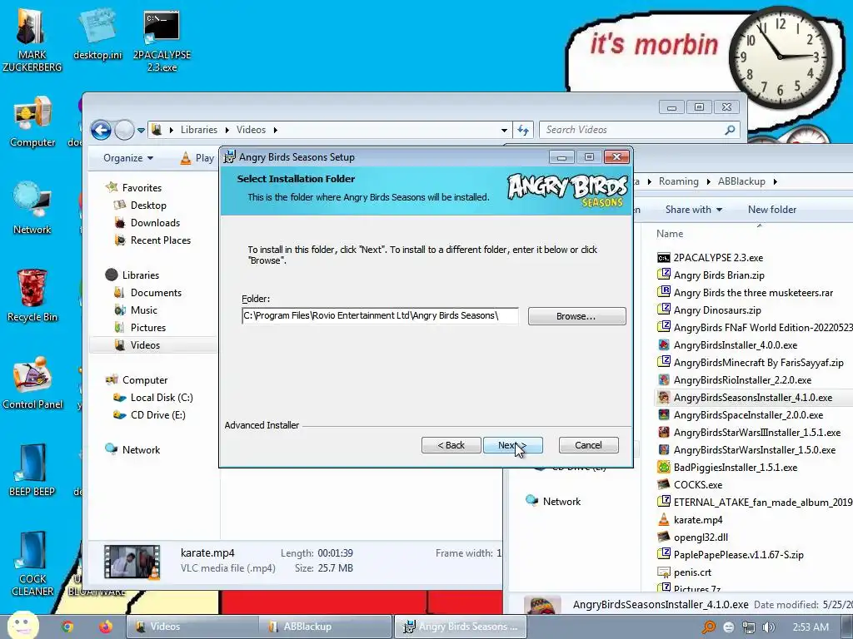Click the Browse... button to choose a folder
Viewport: 853px width, 639px height.
coord(576,316)
